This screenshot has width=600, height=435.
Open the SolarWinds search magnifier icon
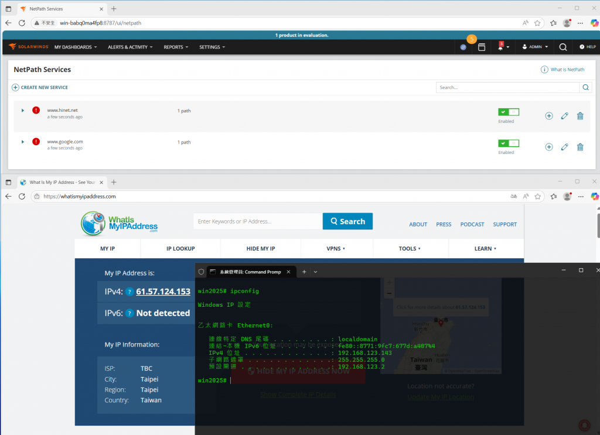pyautogui.click(x=563, y=47)
